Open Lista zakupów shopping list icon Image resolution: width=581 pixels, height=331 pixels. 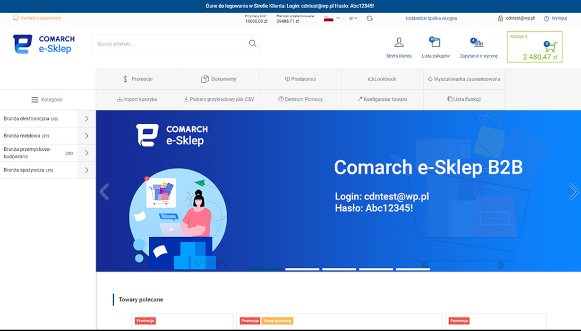pos(435,43)
